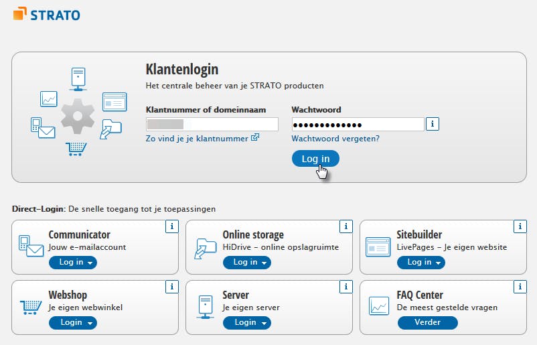Click the Klantenlogin heading
The width and height of the screenshot is (537, 345).
pos(182,70)
